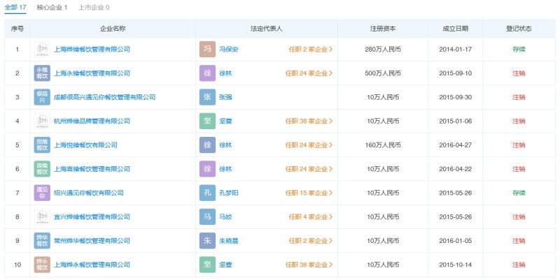Expand 任职 2 家企业 next to 冯保安
This screenshot has height=280, width=560.
[x=310, y=50]
